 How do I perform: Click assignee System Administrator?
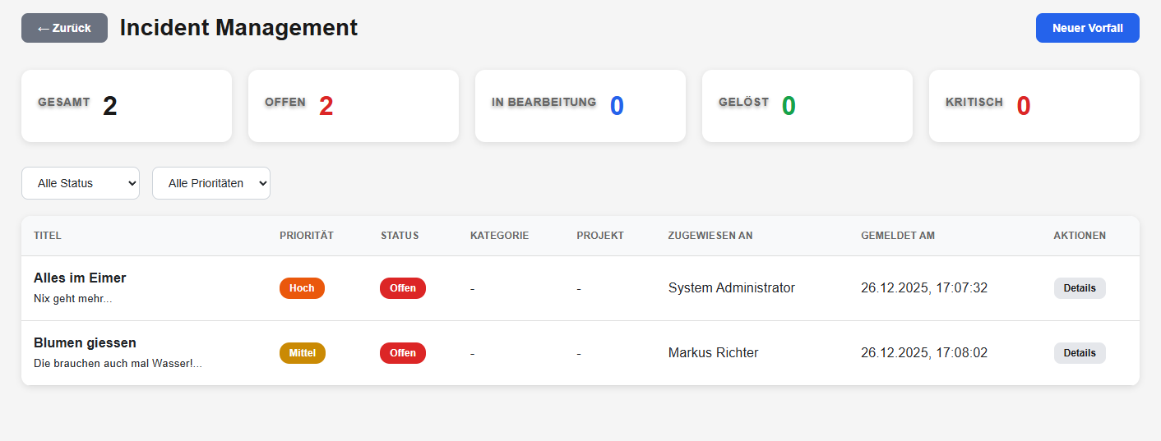point(732,288)
